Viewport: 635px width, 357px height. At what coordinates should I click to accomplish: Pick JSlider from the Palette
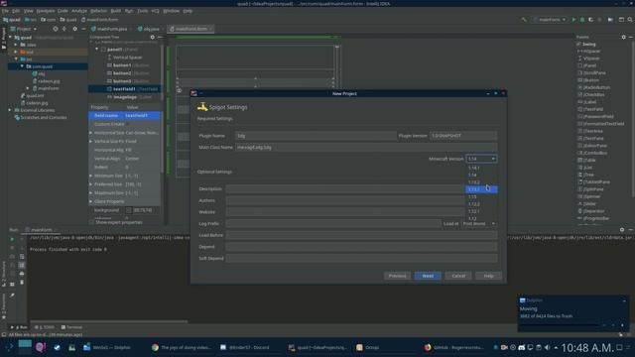point(587,204)
